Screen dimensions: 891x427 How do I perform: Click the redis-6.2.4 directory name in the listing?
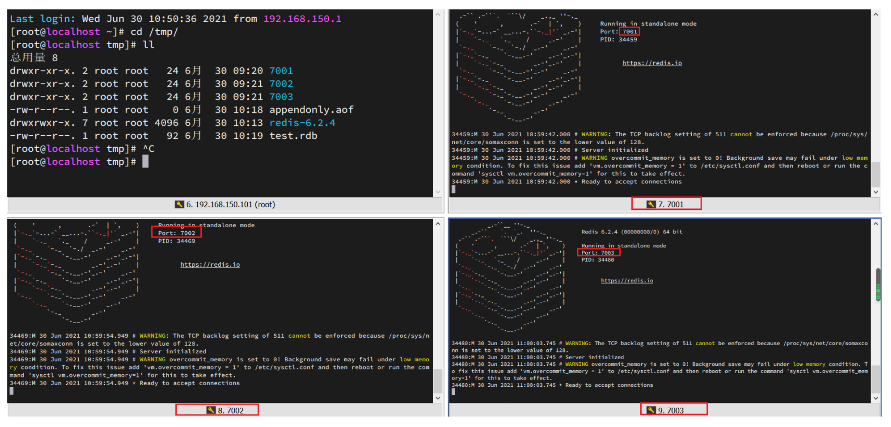(302, 123)
